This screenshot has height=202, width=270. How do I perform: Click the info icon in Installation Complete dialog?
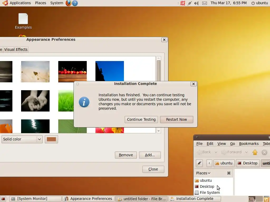point(84,102)
